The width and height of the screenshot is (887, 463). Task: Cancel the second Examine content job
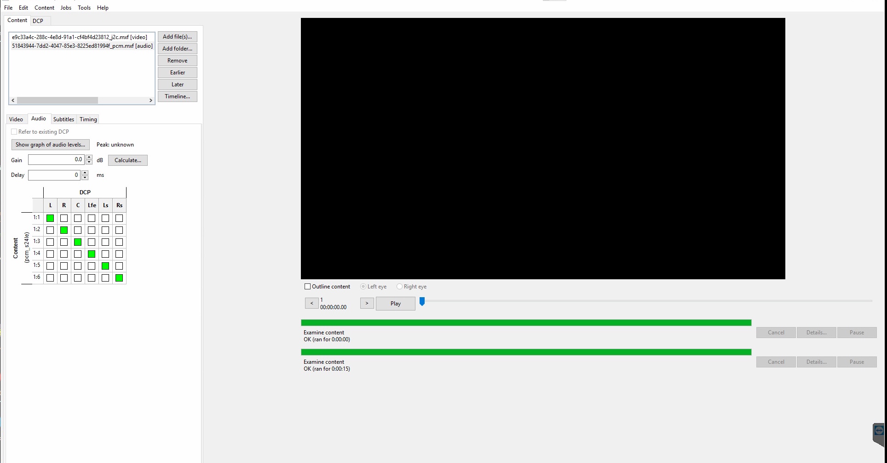[x=776, y=362]
